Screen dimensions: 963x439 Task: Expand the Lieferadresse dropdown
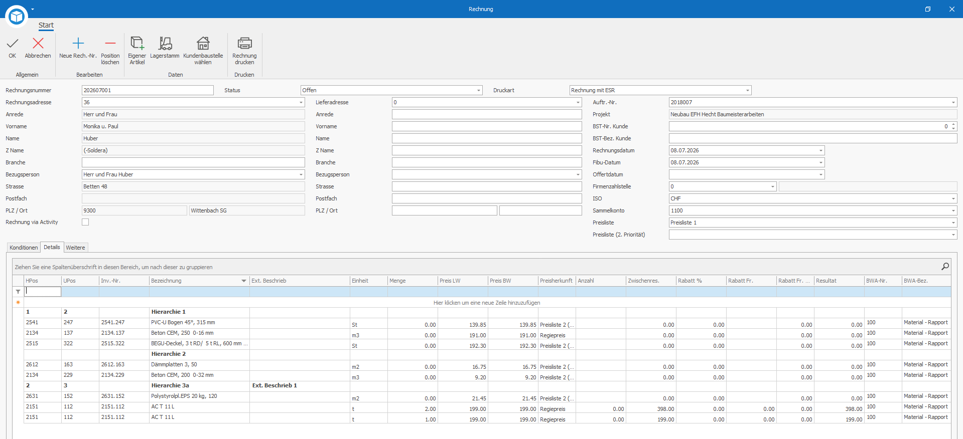point(578,102)
